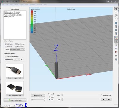Switch to side view cube icon
The image size is (119, 108).
coord(116,33)
